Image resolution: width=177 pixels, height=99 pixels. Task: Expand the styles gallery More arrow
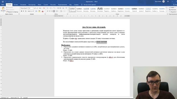click(166, 11)
